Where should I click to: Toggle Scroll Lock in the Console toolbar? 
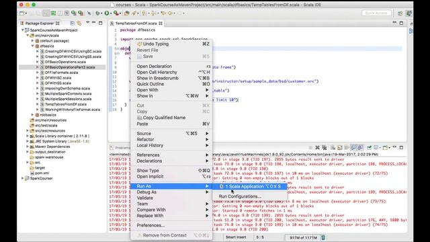[340, 148]
